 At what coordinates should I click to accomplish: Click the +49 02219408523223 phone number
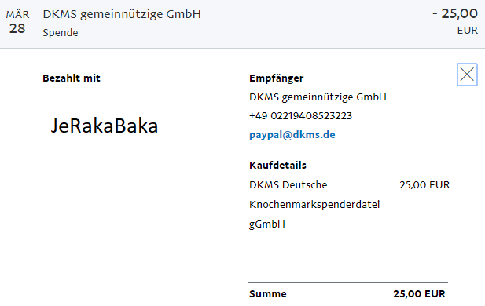pyautogui.click(x=300, y=116)
